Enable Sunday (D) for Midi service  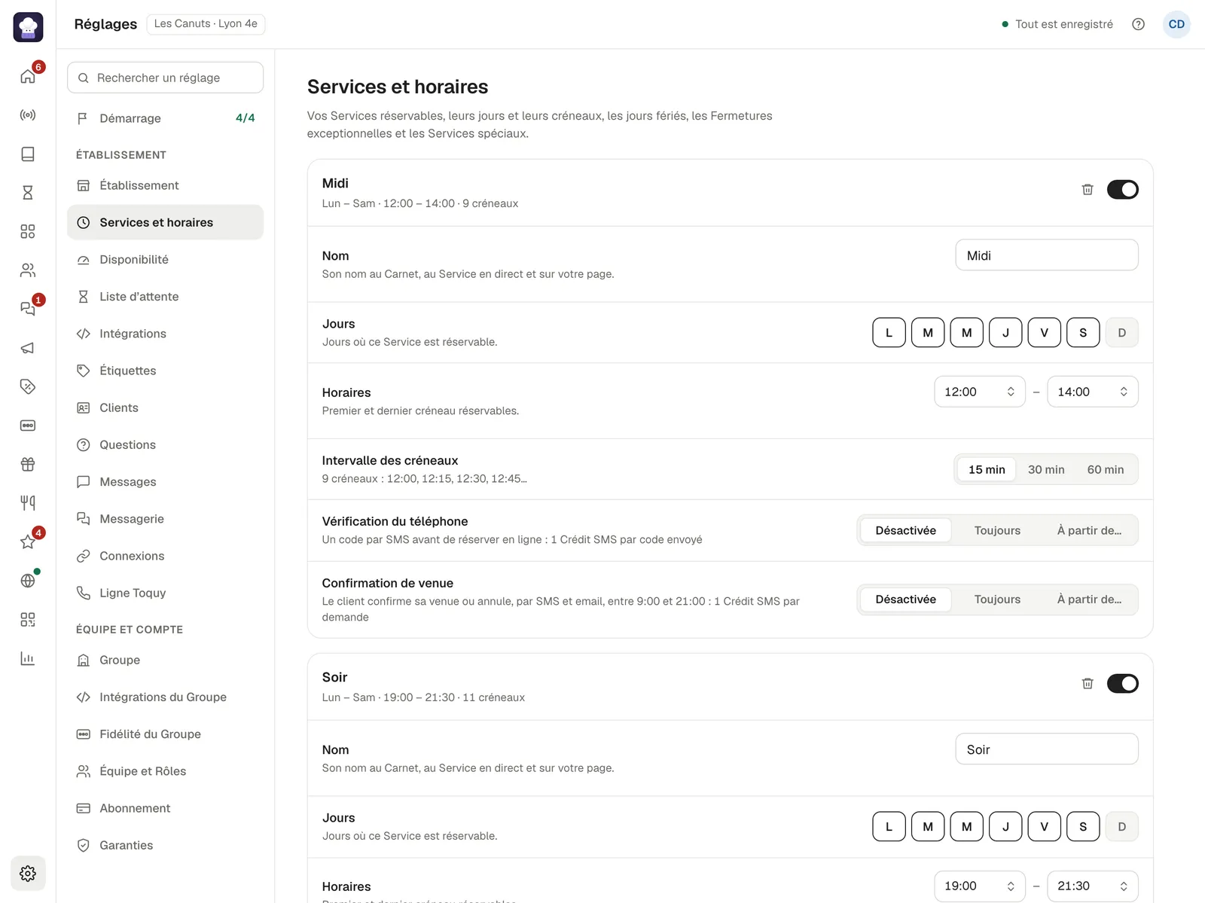tap(1121, 333)
